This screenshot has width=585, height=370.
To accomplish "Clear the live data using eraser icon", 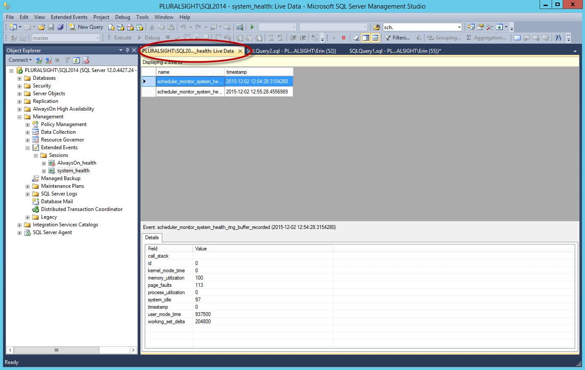I will click(356, 38).
